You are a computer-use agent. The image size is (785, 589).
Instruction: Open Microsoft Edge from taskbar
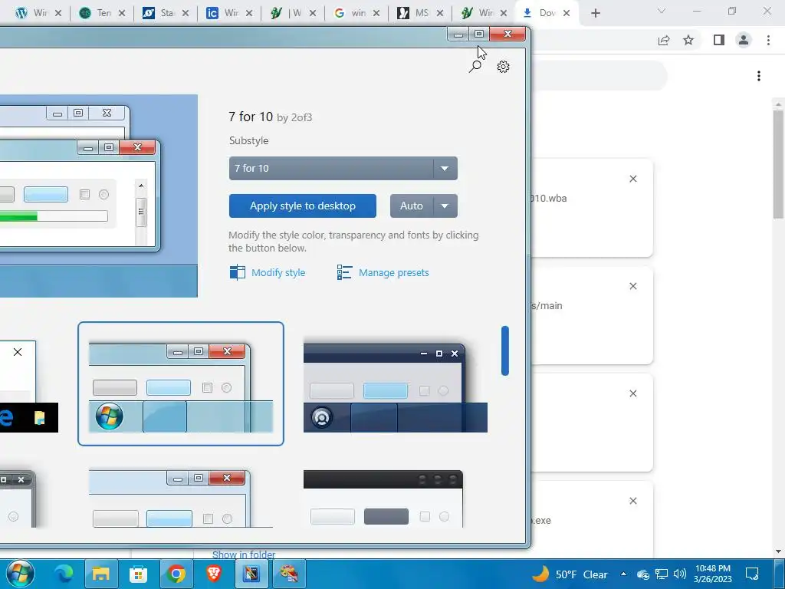(x=64, y=574)
